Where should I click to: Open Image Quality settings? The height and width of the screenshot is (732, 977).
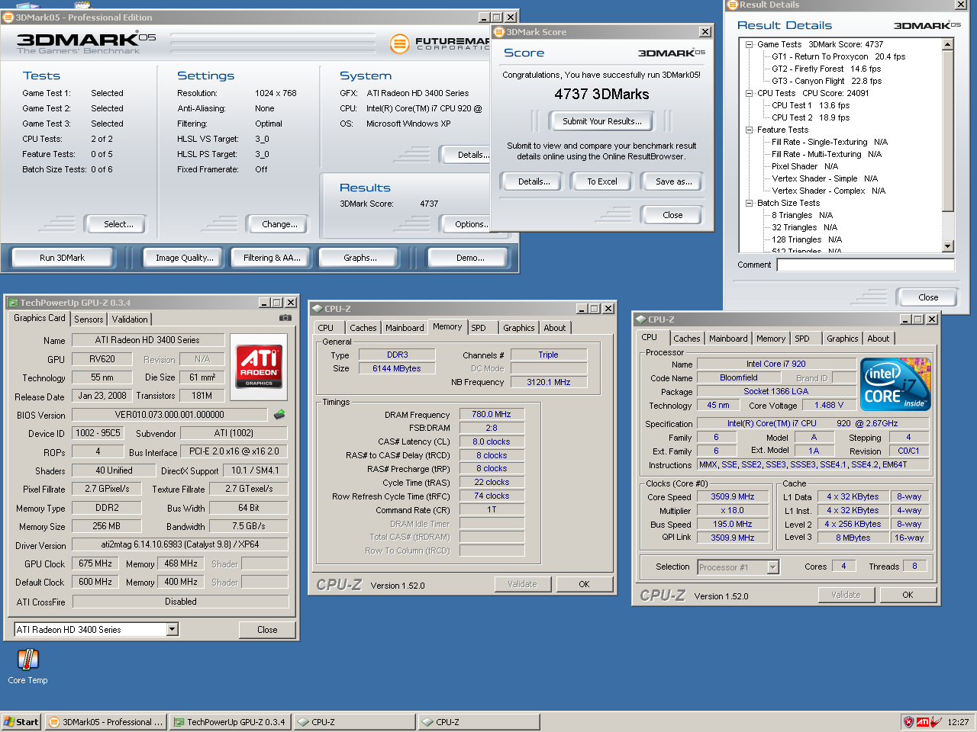185,258
